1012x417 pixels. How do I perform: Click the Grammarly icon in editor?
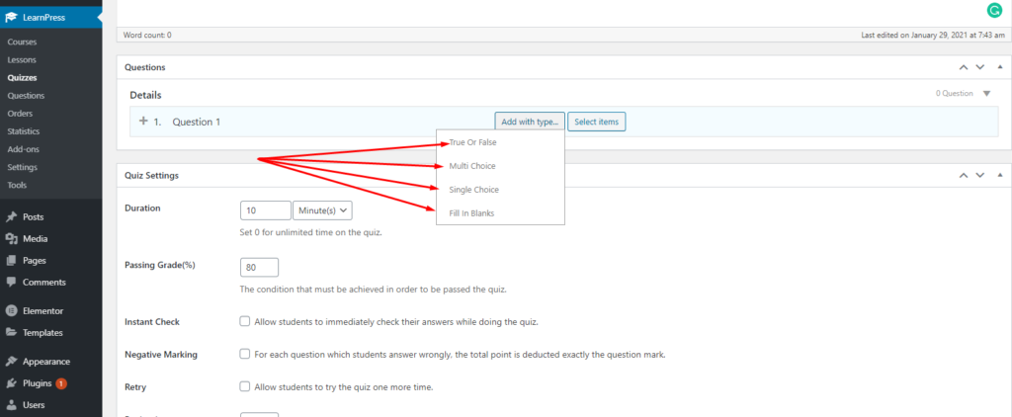pyautogui.click(x=992, y=11)
